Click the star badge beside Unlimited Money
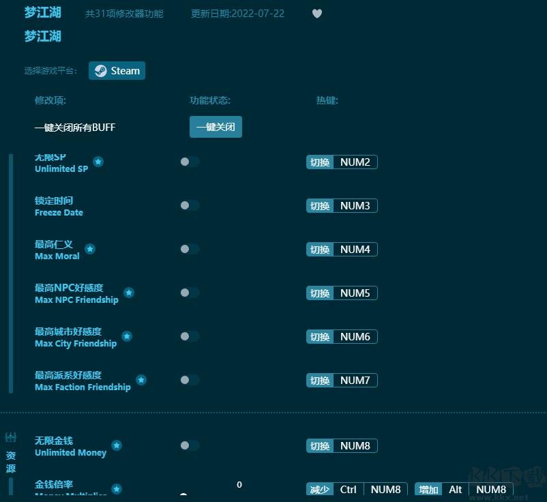 coord(117,445)
